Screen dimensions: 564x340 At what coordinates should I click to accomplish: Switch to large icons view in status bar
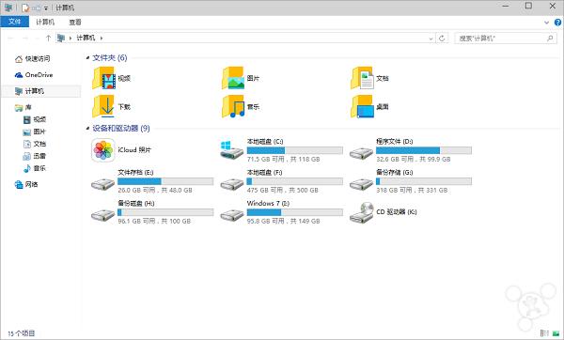556,333
